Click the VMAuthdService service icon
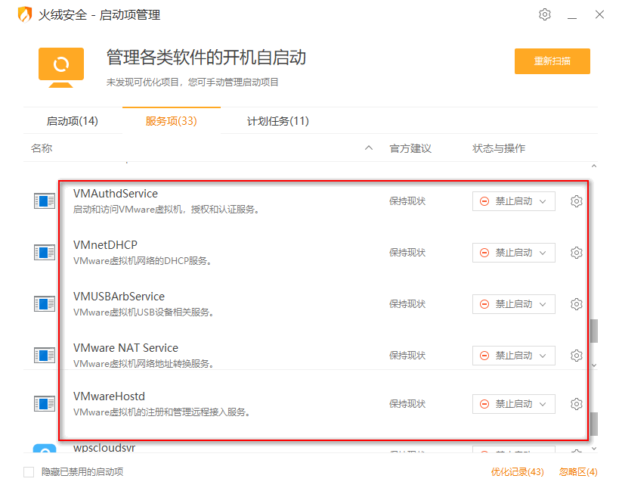This screenshot has width=619, height=488. 44,201
